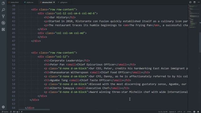
Task: Open the Debug view in activity bar
Action: pyautogui.click(x=3, y=23)
